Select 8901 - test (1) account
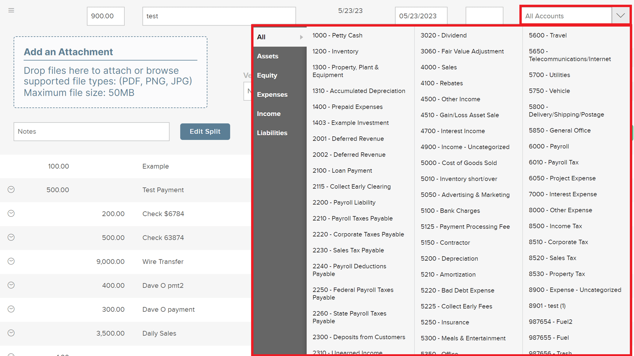 coord(547,306)
